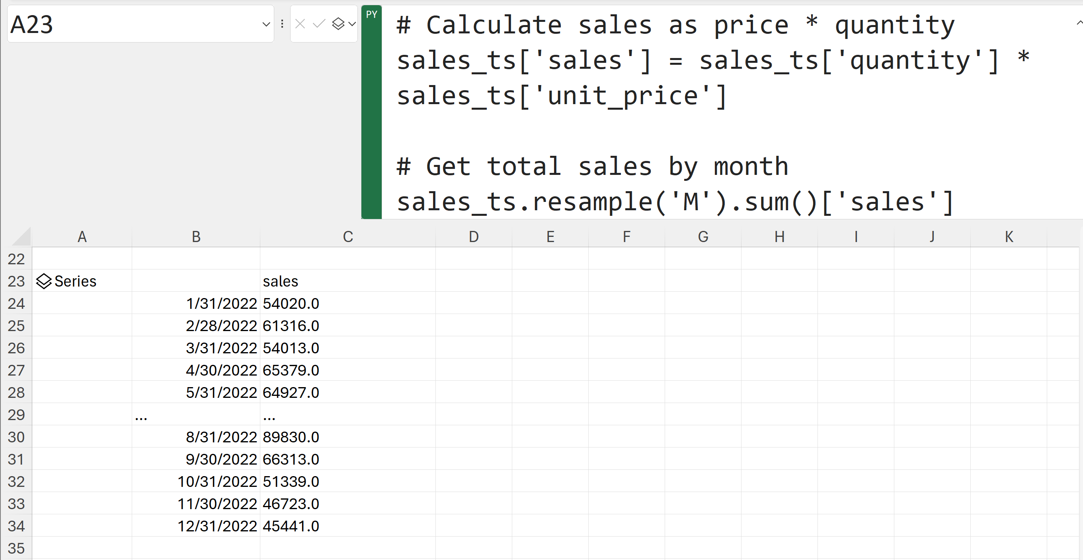Click the Python object icon beside Series
The width and height of the screenshot is (1083, 560).
44,281
